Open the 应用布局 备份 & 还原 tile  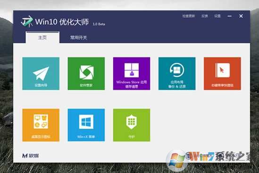[177, 74]
